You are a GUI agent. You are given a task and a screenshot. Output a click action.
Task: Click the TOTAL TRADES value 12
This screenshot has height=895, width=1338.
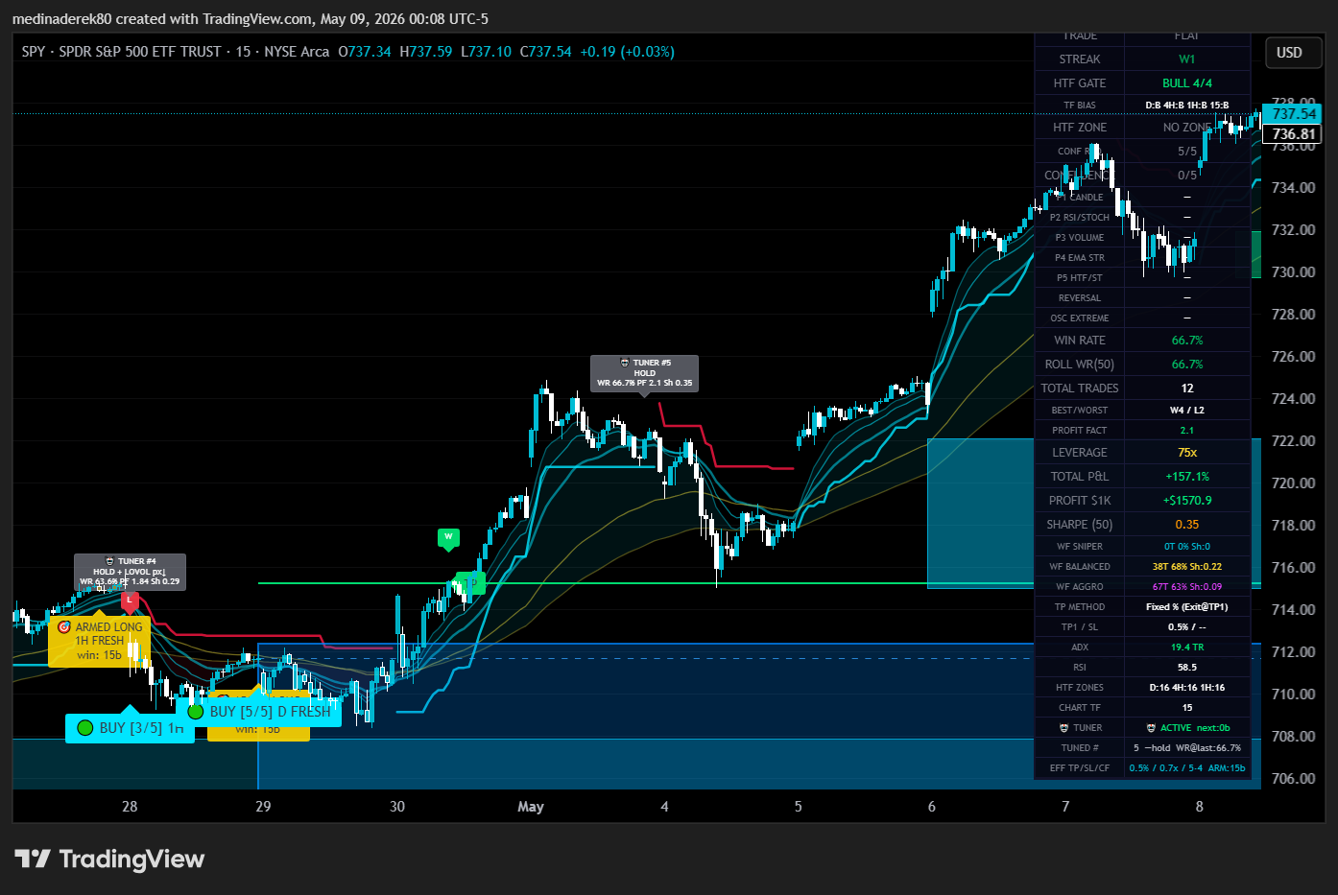pyautogui.click(x=1187, y=389)
